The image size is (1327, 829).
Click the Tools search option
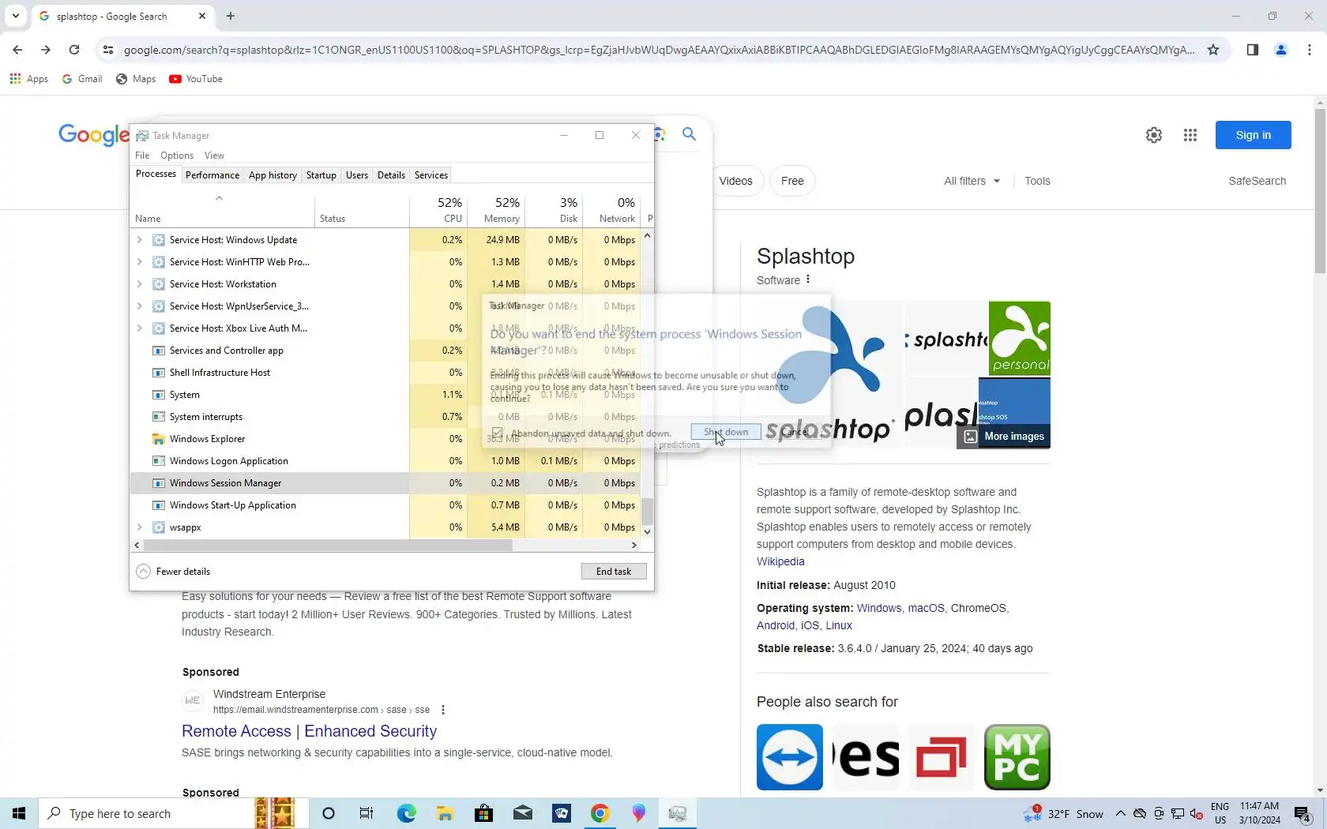(1037, 181)
